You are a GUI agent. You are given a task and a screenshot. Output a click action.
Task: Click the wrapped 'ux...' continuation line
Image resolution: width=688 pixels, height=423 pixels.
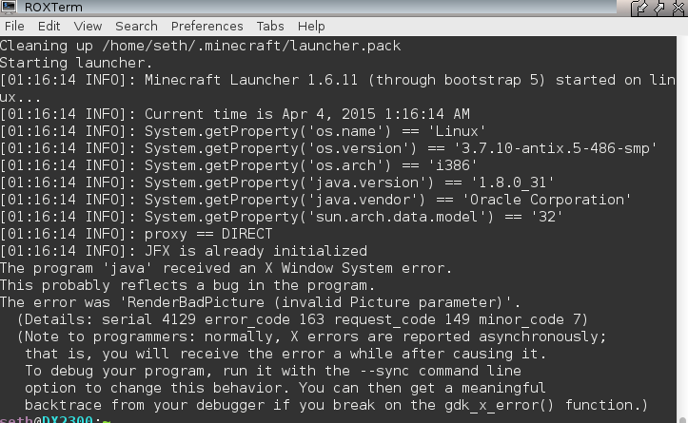click(20, 97)
